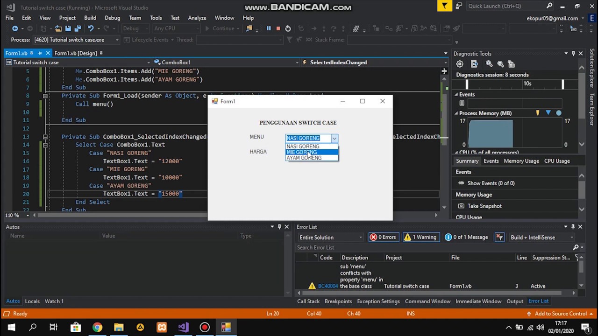Viewport: 598px width, 336px height.
Task: Collapse the Process Memory (MB) section
Action: [x=456, y=113]
